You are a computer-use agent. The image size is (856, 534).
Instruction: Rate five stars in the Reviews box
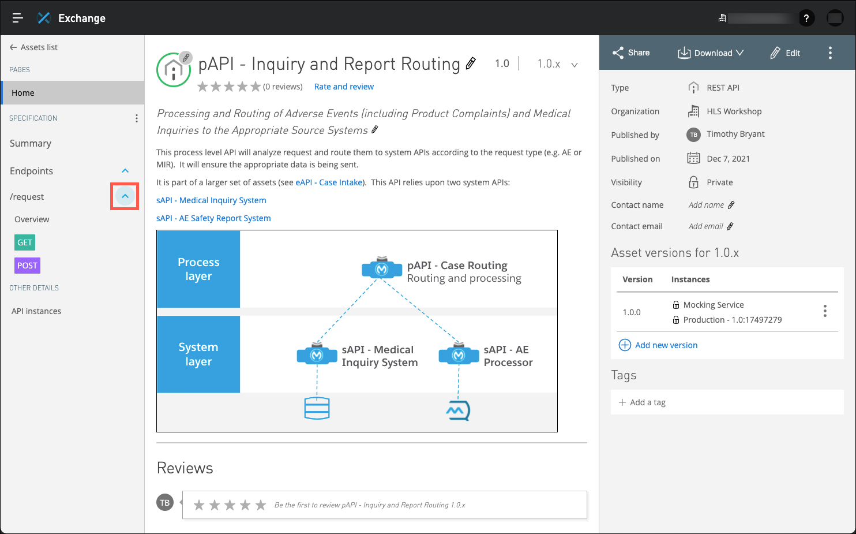click(261, 505)
